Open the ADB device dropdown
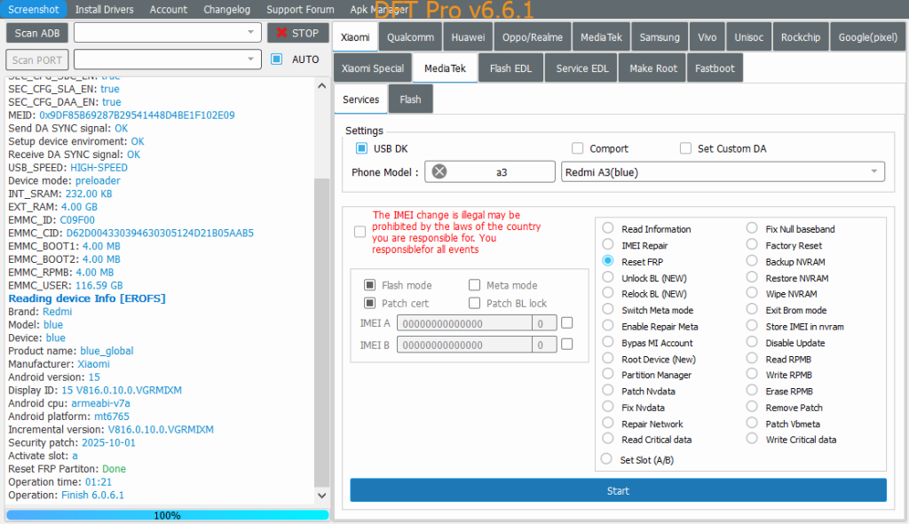The height and width of the screenshot is (524, 909). [x=168, y=33]
